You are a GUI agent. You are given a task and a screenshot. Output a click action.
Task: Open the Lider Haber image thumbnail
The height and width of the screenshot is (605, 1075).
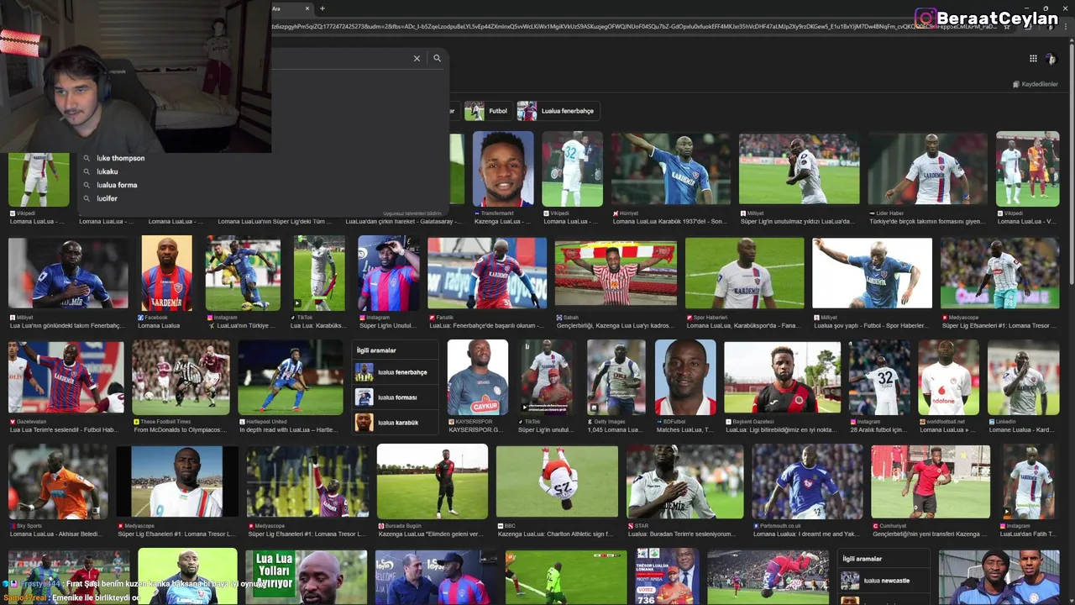coord(928,169)
